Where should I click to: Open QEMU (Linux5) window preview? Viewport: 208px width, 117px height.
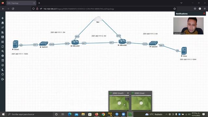(x=119, y=103)
